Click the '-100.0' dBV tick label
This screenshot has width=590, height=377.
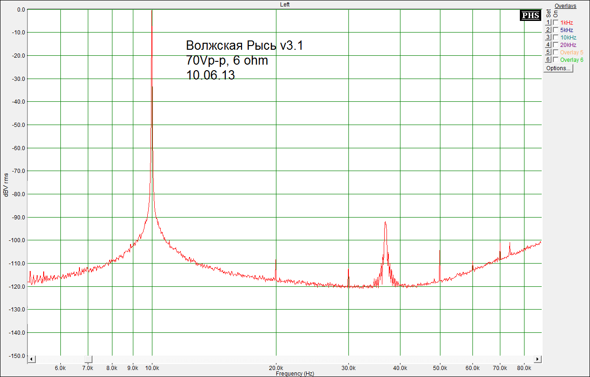pyautogui.click(x=17, y=240)
